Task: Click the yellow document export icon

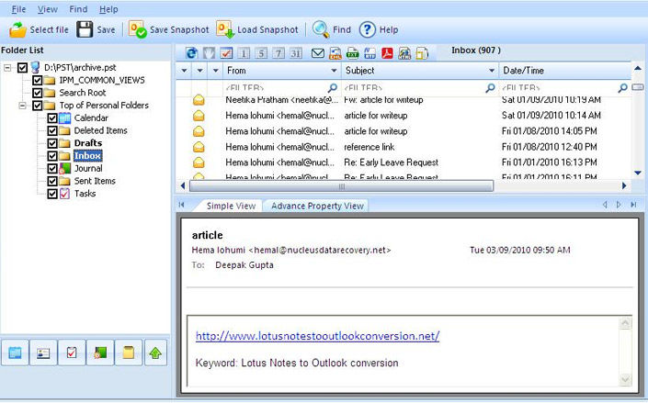Action: tap(422, 53)
